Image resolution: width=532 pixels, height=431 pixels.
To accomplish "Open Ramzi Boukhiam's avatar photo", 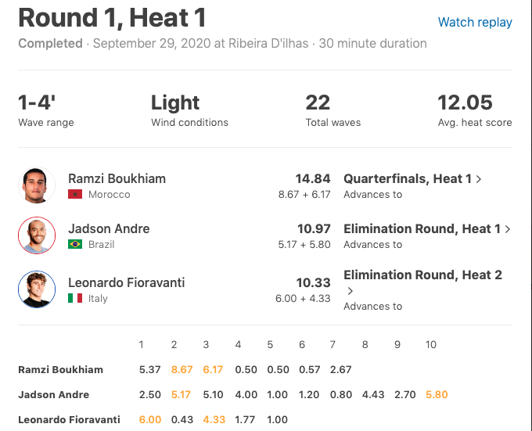I will [x=37, y=185].
